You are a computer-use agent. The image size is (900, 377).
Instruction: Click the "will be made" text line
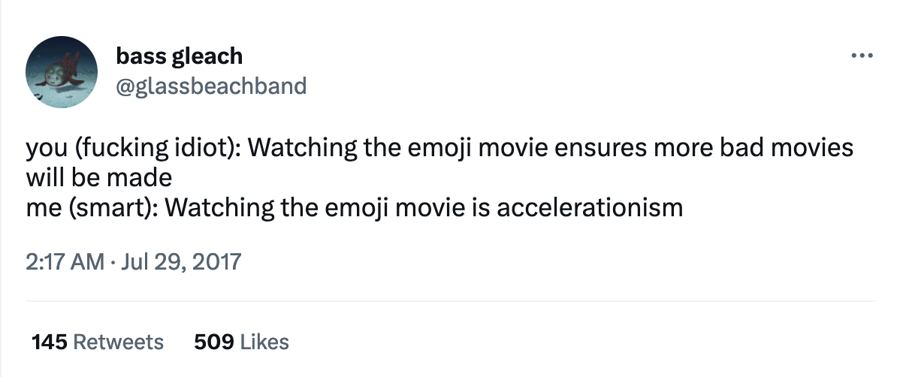click(x=99, y=178)
